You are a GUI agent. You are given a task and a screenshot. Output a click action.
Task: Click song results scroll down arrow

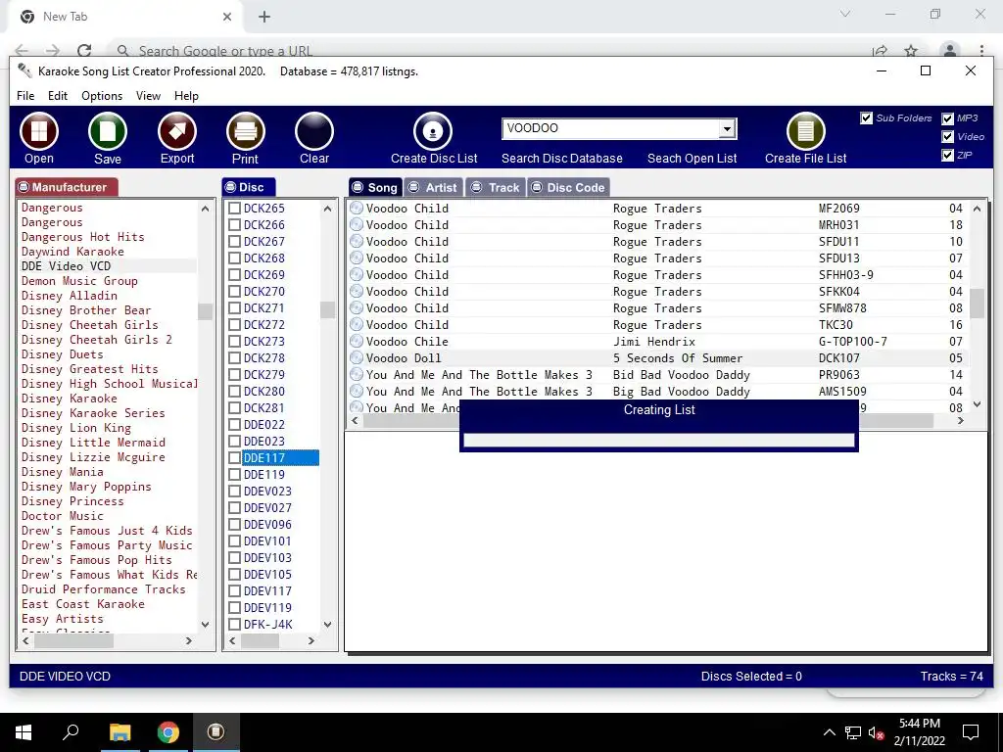click(977, 404)
